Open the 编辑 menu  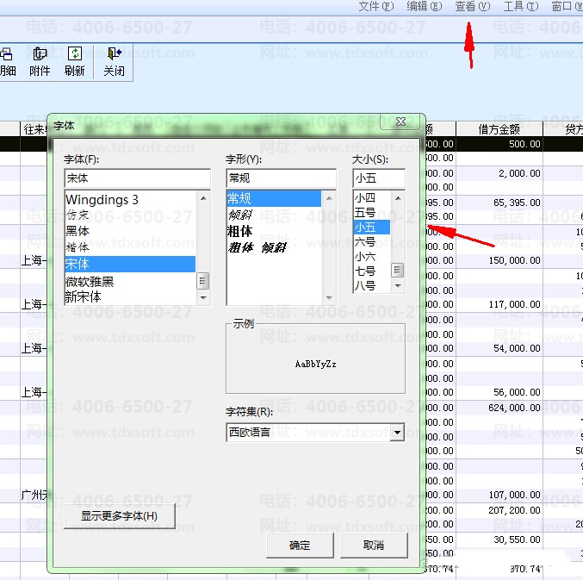point(423,6)
